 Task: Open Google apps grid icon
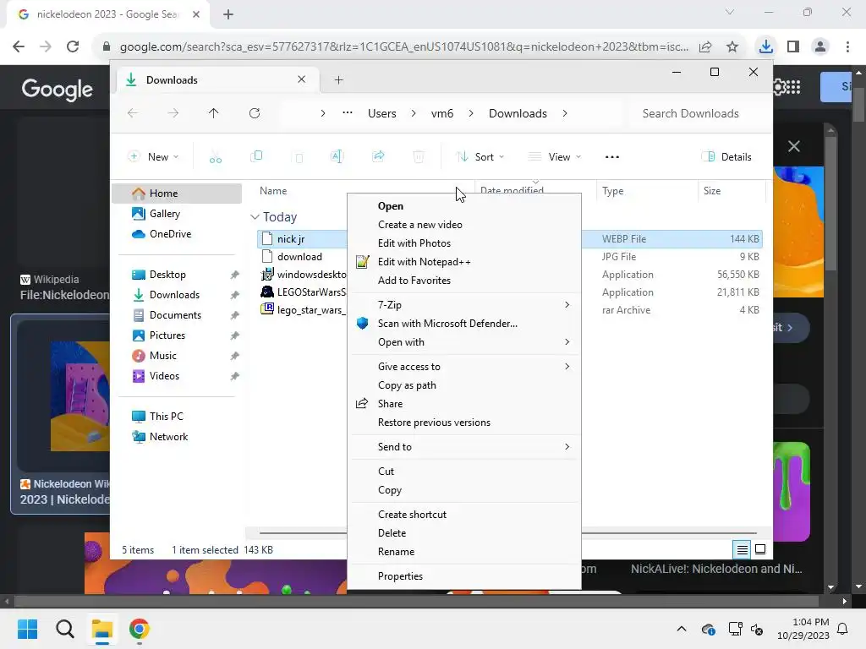pyautogui.click(x=793, y=87)
